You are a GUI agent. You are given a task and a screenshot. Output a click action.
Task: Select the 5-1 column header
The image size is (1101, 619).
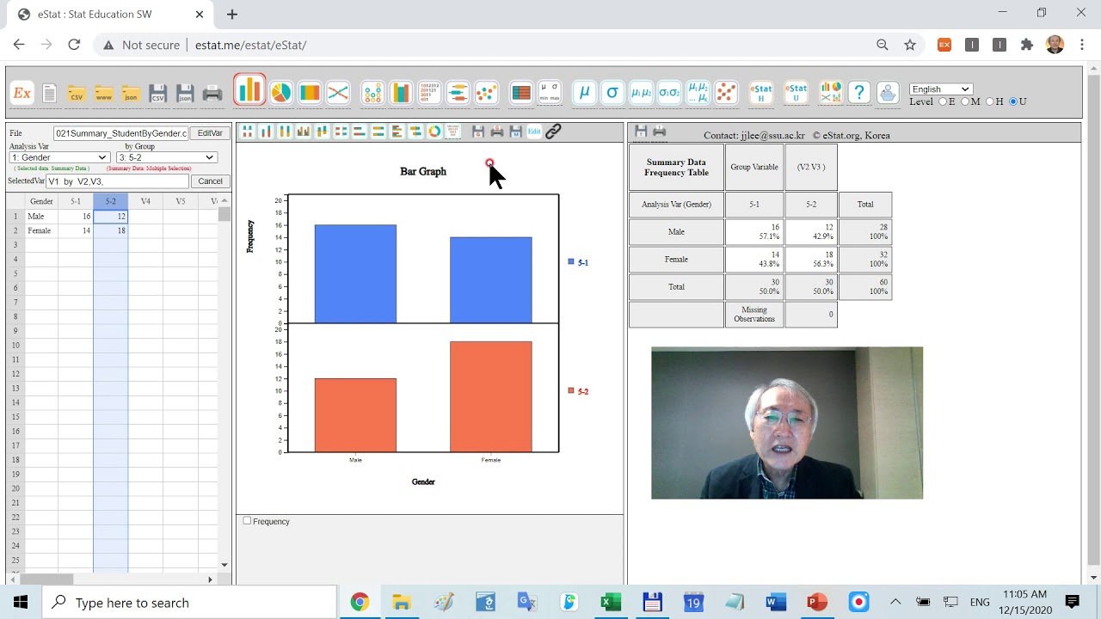(76, 201)
